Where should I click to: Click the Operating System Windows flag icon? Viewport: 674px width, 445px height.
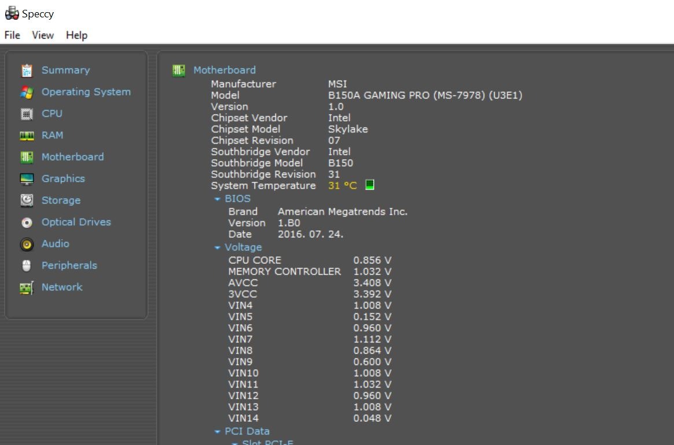click(x=27, y=92)
